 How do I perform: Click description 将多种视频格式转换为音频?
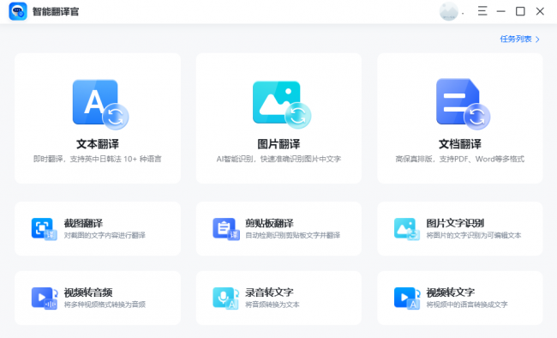(105, 305)
